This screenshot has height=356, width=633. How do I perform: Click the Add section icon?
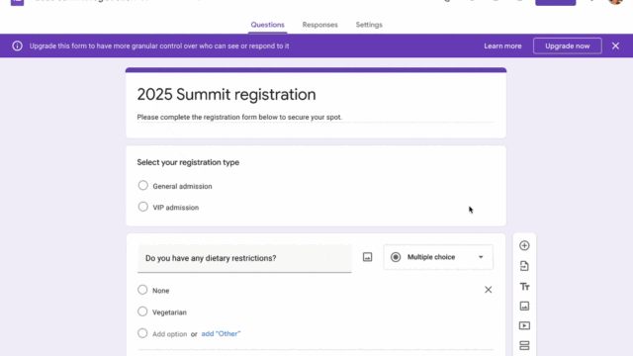(x=524, y=345)
